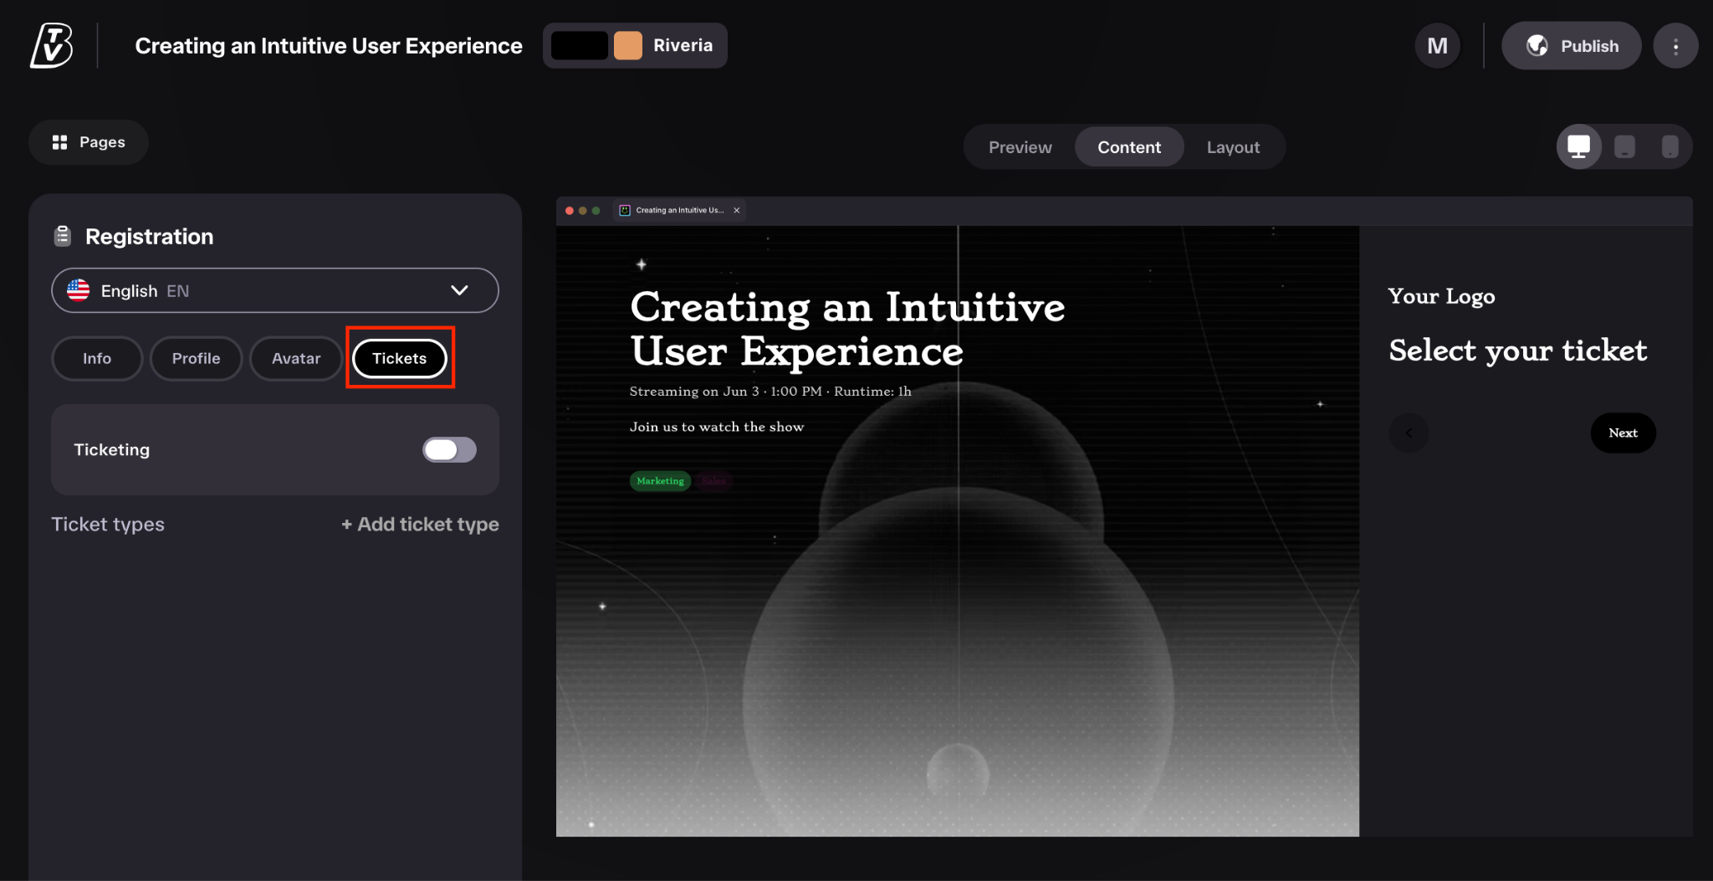1713x881 pixels.
Task: Click the TV logo icon
Action: (x=51, y=45)
